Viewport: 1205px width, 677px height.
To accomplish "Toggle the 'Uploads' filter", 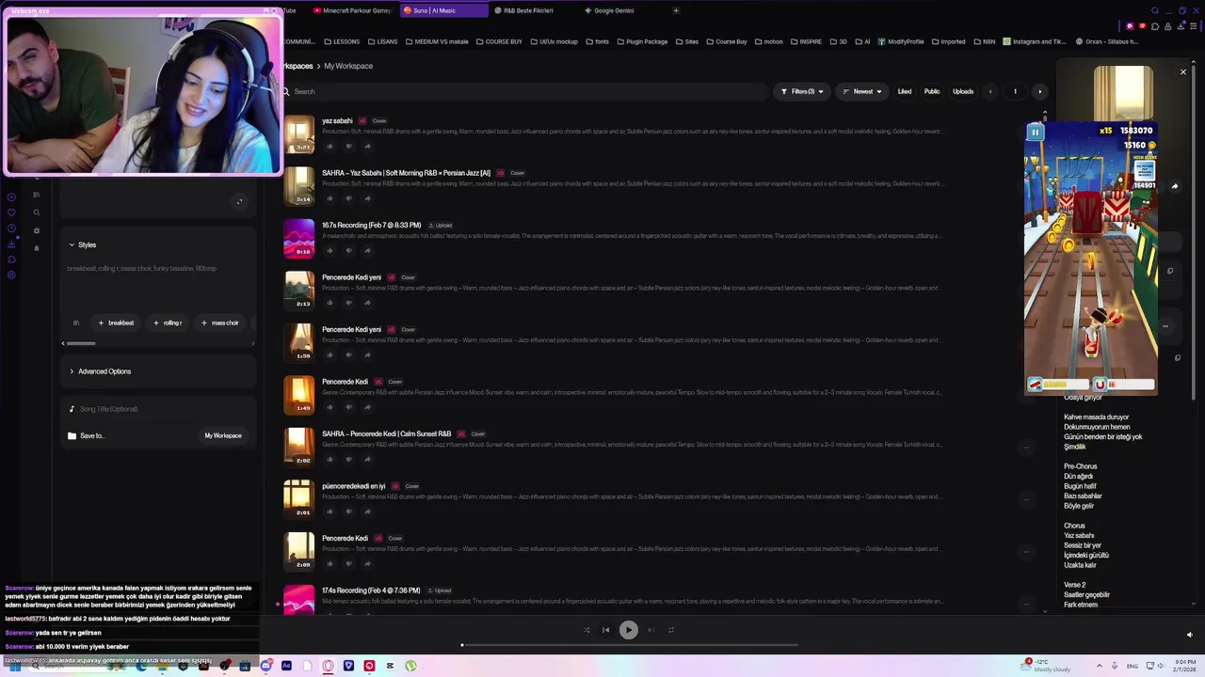I will pos(963,91).
